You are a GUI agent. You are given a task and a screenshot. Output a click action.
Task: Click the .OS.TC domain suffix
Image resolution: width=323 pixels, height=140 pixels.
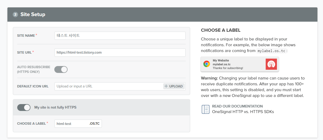[x=94, y=124]
